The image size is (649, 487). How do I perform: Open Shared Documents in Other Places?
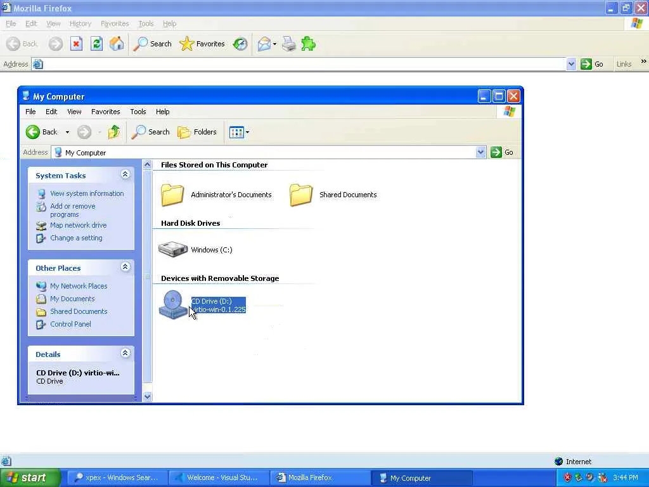[79, 311]
